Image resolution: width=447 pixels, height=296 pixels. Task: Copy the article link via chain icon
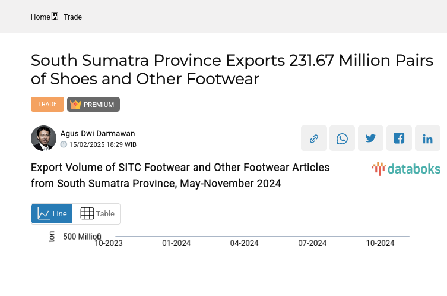pyautogui.click(x=313, y=138)
